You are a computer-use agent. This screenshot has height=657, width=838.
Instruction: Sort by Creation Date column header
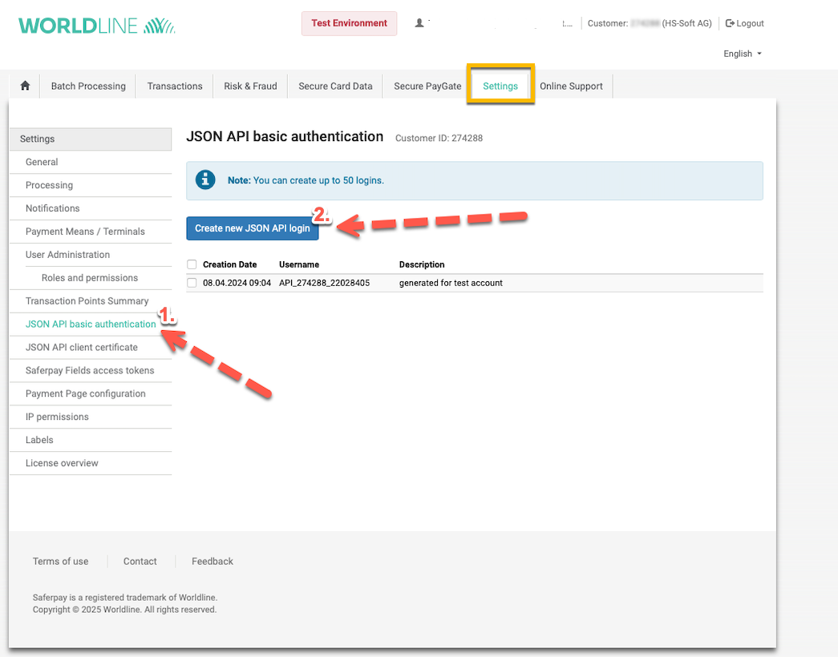[230, 264]
